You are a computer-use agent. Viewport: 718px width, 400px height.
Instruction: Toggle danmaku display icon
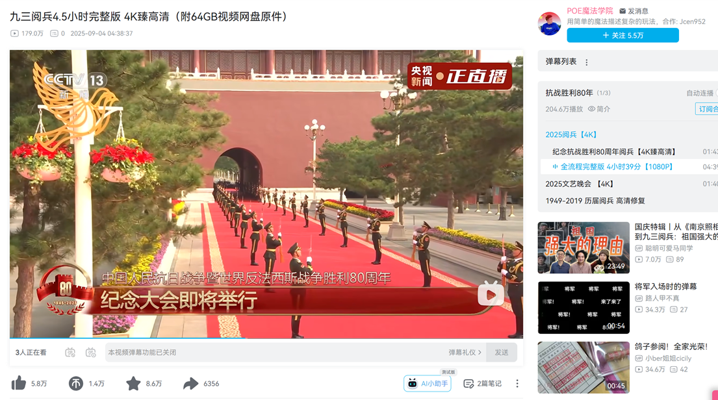pos(70,353)
